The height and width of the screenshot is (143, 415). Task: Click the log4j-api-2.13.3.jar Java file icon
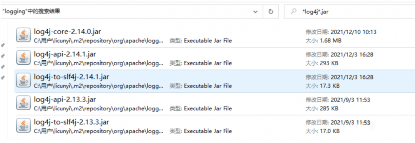pos(23,103)
